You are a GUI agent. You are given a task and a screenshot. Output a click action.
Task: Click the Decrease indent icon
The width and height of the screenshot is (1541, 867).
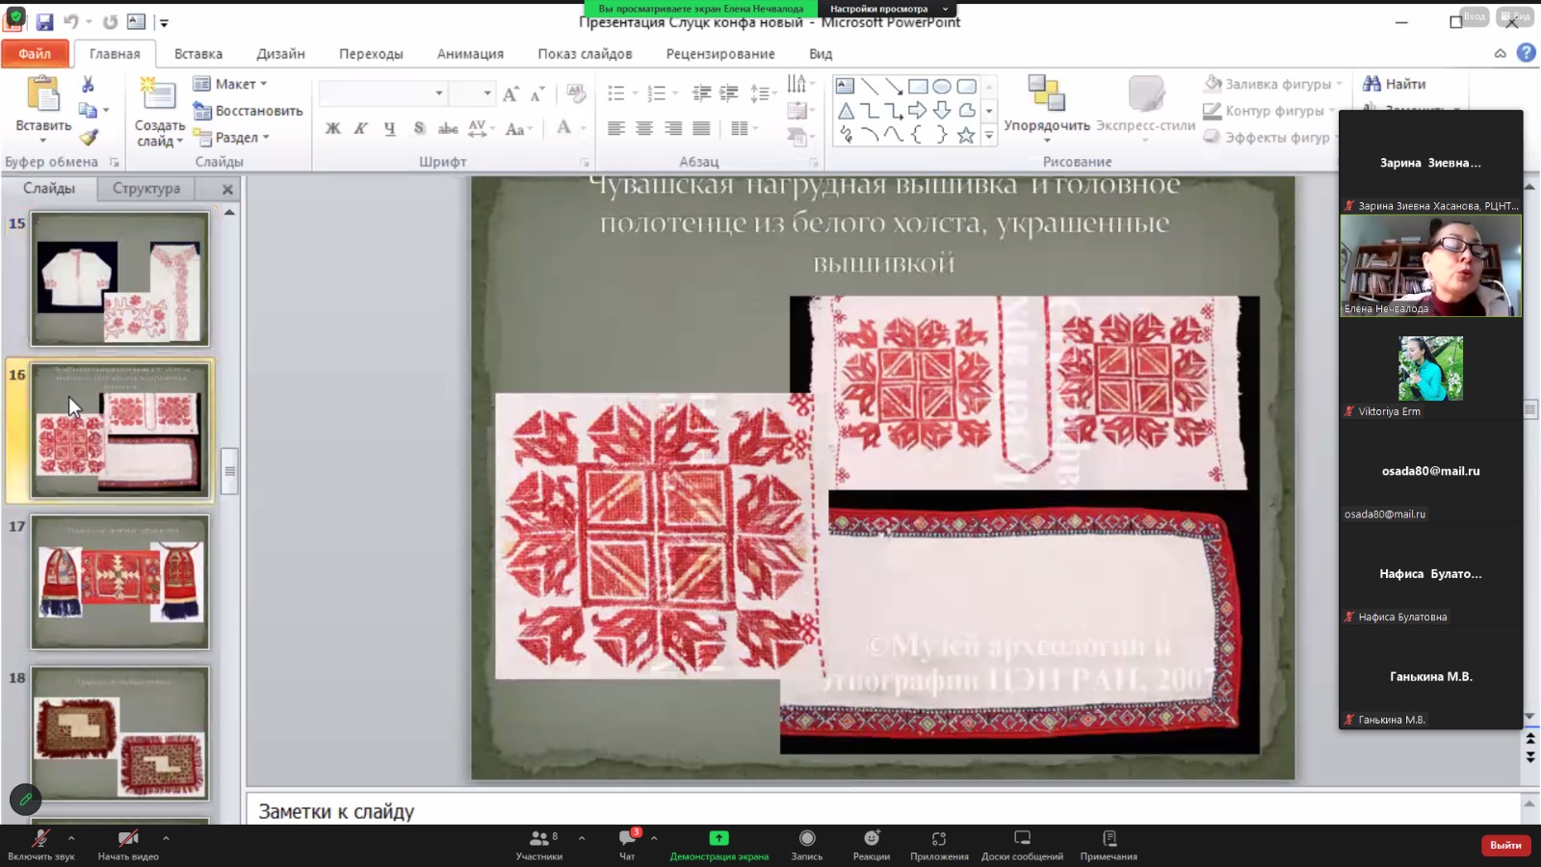701,93
